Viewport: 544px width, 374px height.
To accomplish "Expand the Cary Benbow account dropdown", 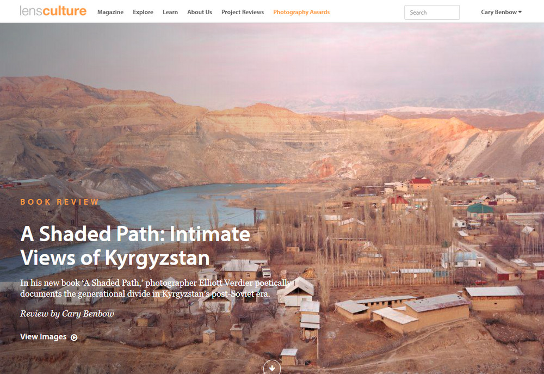I will click(501, 12).
